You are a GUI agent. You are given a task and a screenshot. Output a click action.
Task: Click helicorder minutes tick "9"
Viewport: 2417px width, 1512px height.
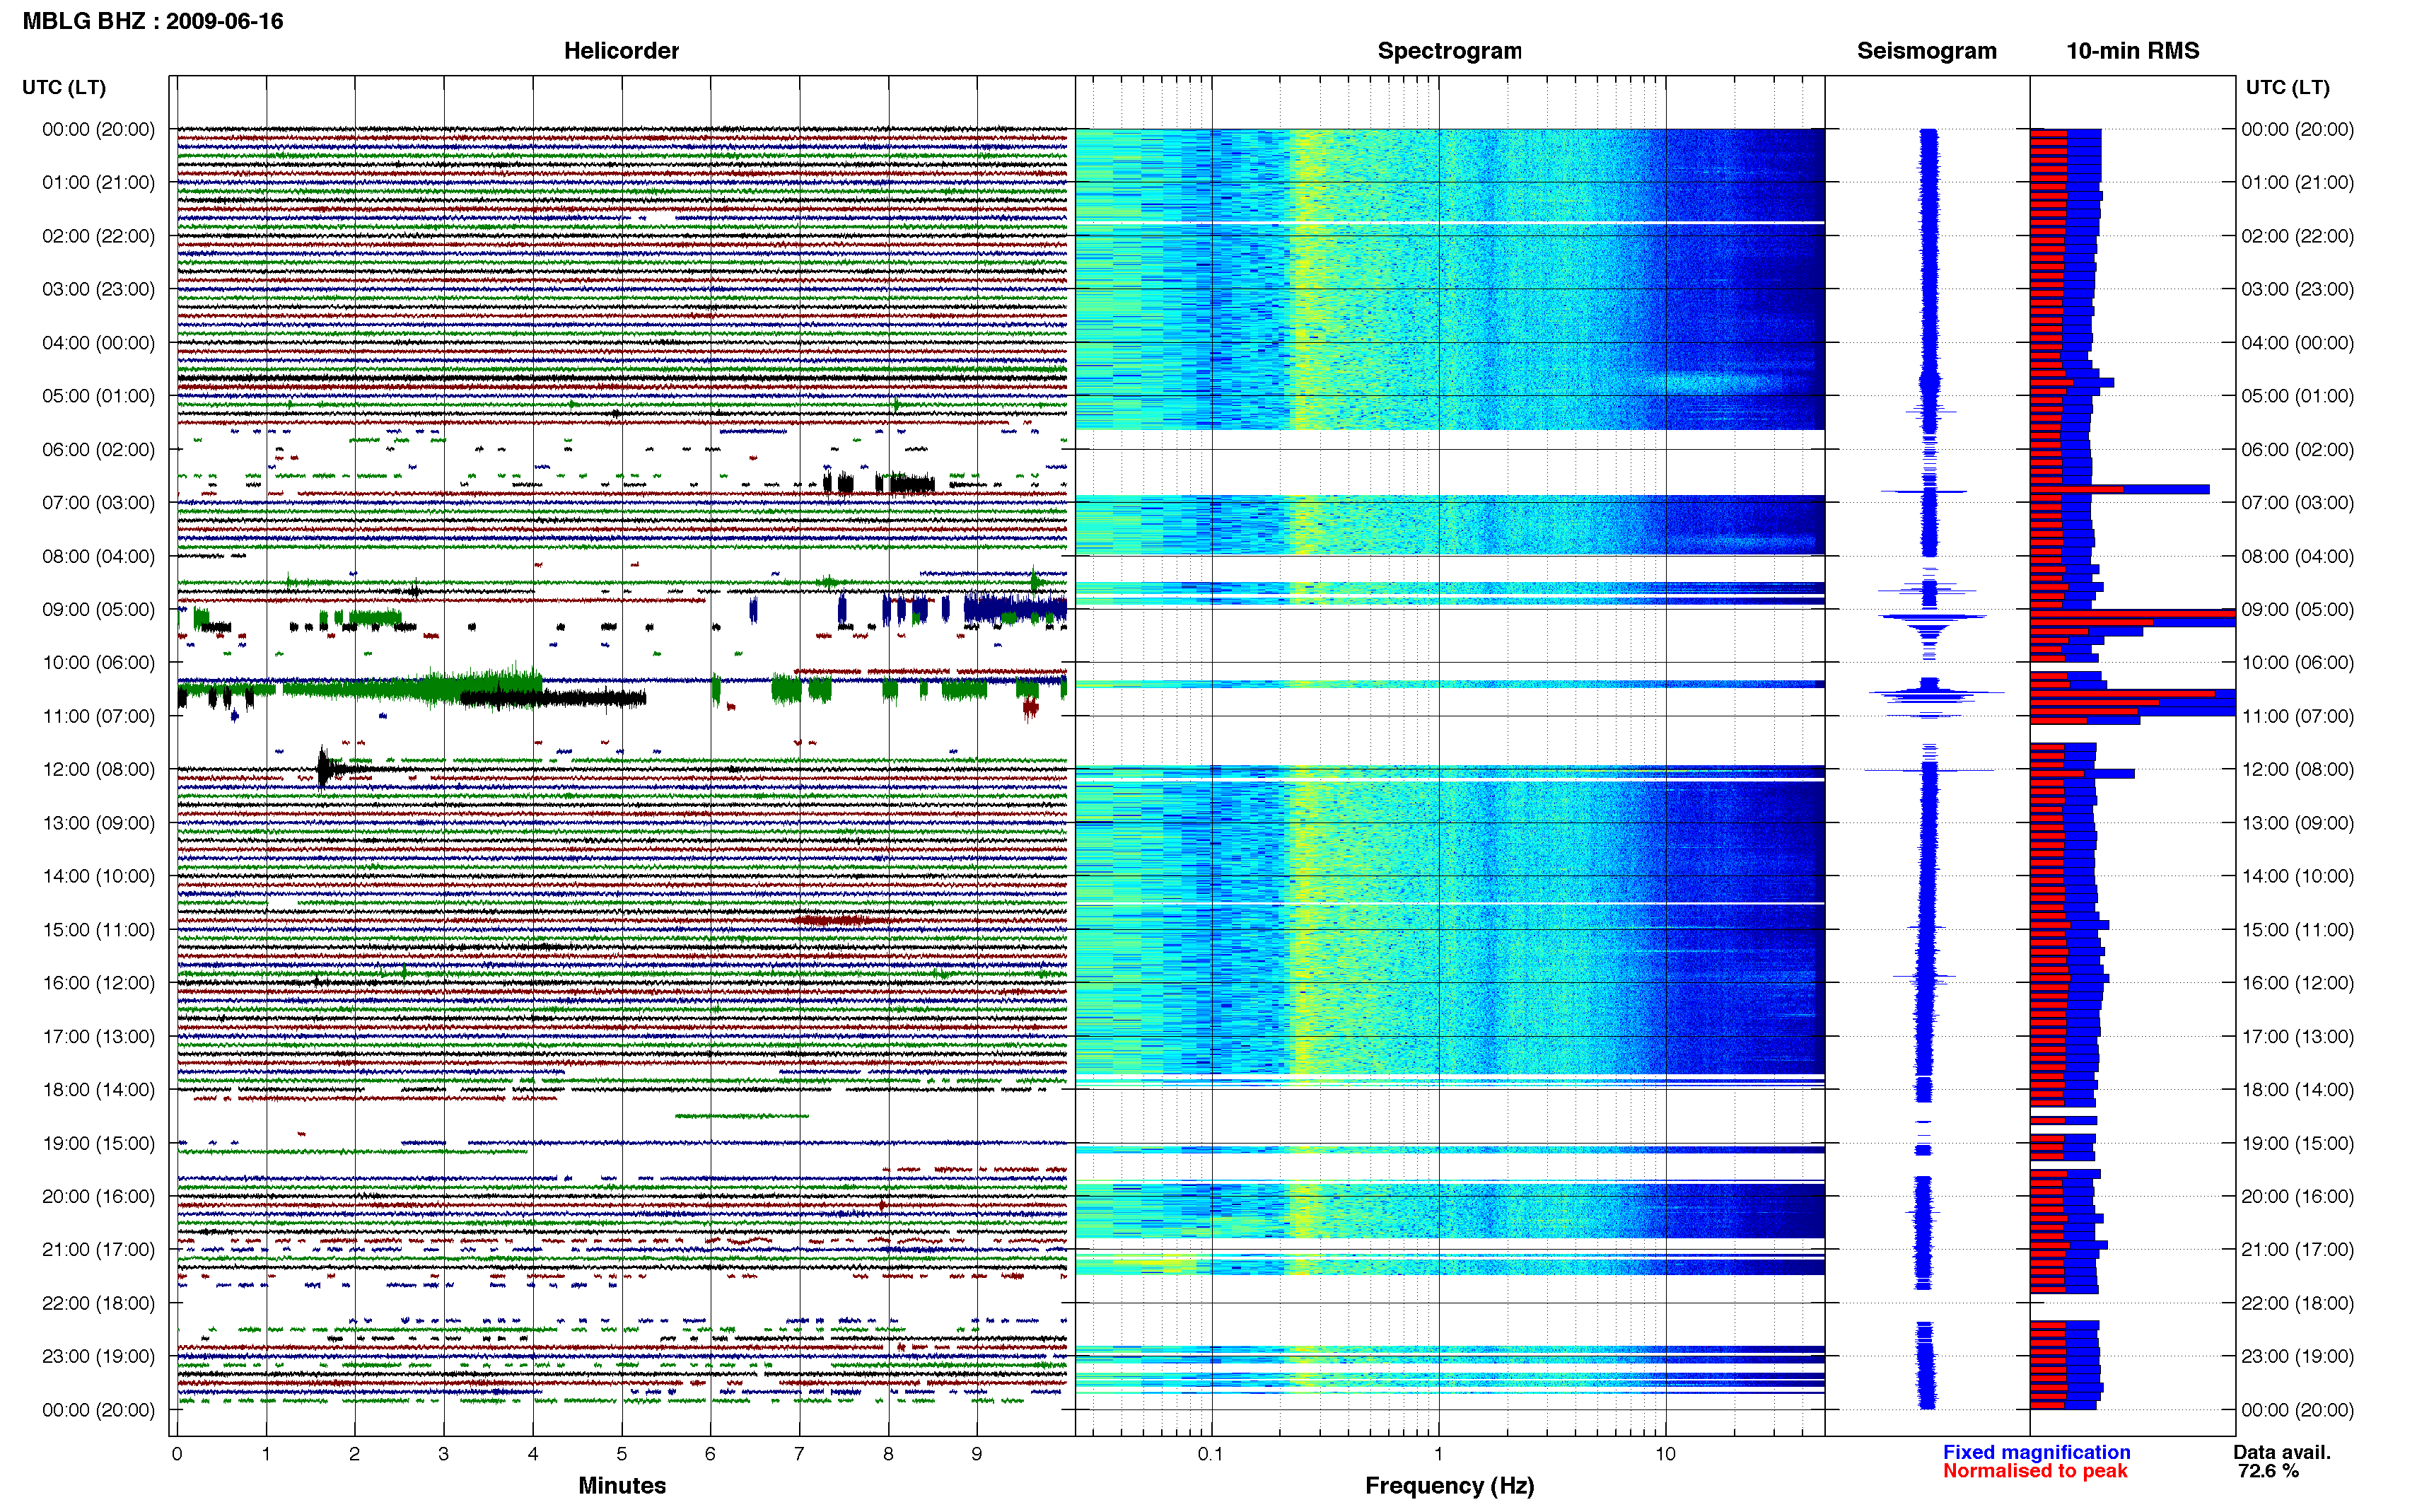click(977, 1454)
